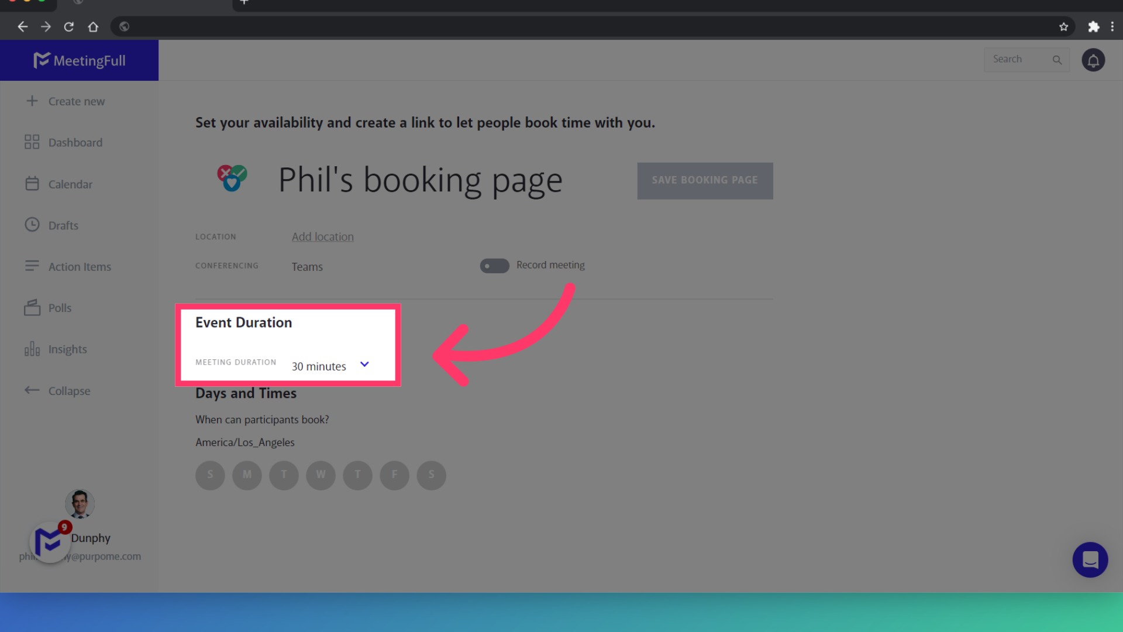Click the MeetingFull logo icon
The image size is (1123, 632).
point(39,60)
